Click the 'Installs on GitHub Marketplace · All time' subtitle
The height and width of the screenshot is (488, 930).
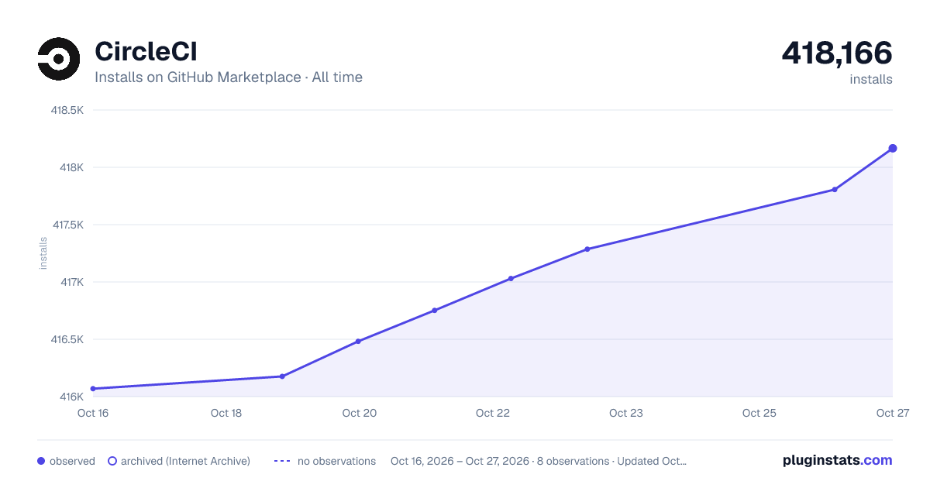click(x=229, y=77)
